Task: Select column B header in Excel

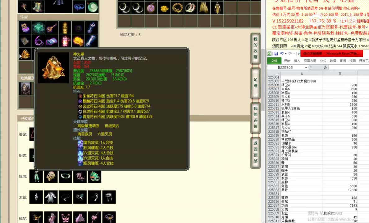Action: pos(340,73)
